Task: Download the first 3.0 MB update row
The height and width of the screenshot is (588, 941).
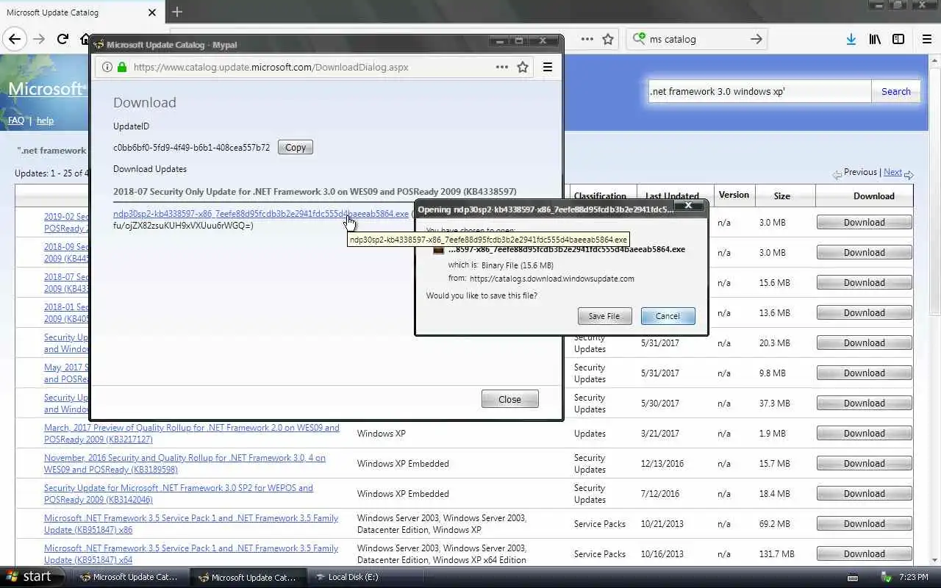Action: (x=864, y=222)
